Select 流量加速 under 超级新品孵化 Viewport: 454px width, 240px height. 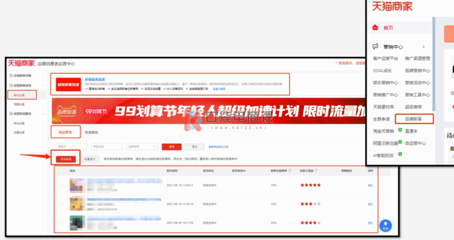coord(19,132)
